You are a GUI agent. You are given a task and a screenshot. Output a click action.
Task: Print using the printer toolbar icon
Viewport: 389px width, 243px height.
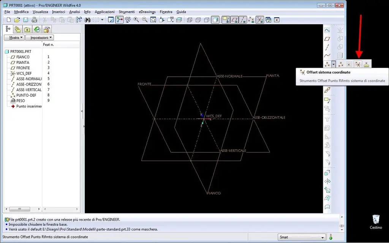(34, 20)
